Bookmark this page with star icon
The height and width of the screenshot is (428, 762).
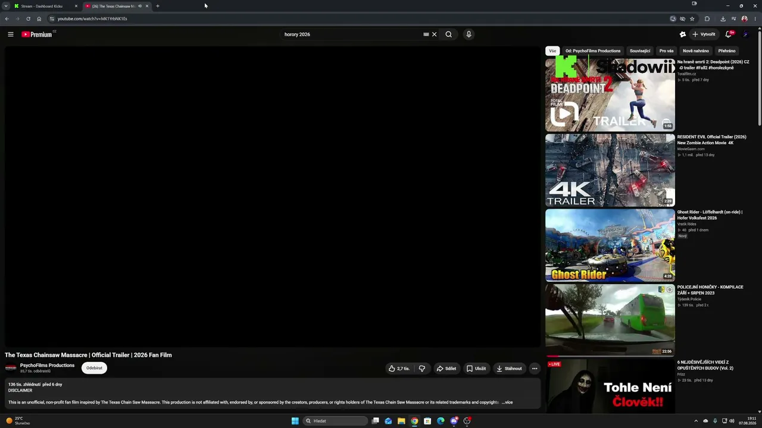[x=692, y=18]
